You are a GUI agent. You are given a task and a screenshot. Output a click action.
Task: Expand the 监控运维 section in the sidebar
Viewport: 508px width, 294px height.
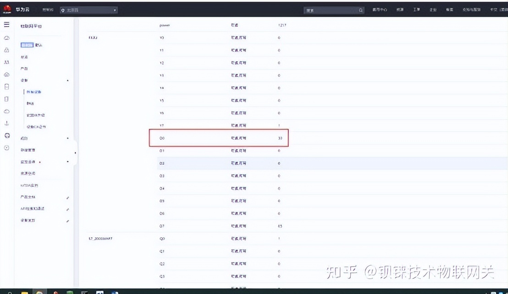[x=67, y=161]
